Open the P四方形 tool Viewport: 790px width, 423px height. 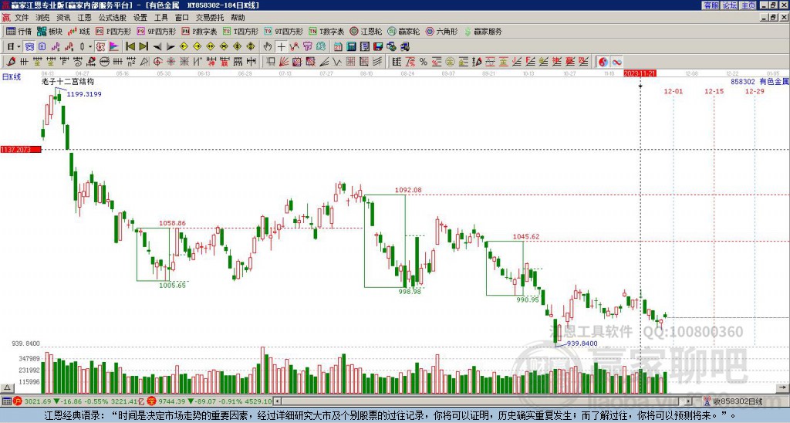coord(113,31)
